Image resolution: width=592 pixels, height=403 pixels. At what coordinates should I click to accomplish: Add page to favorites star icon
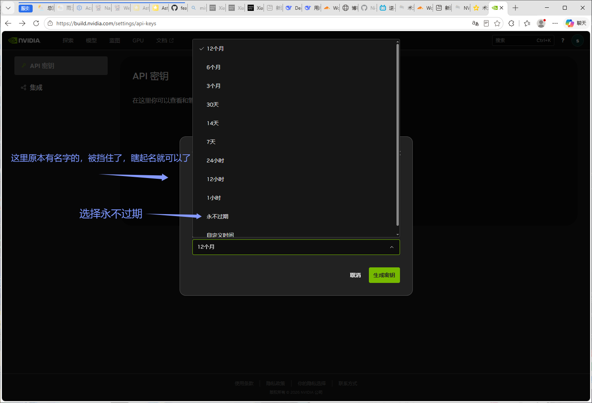click(x=497, y=23)
